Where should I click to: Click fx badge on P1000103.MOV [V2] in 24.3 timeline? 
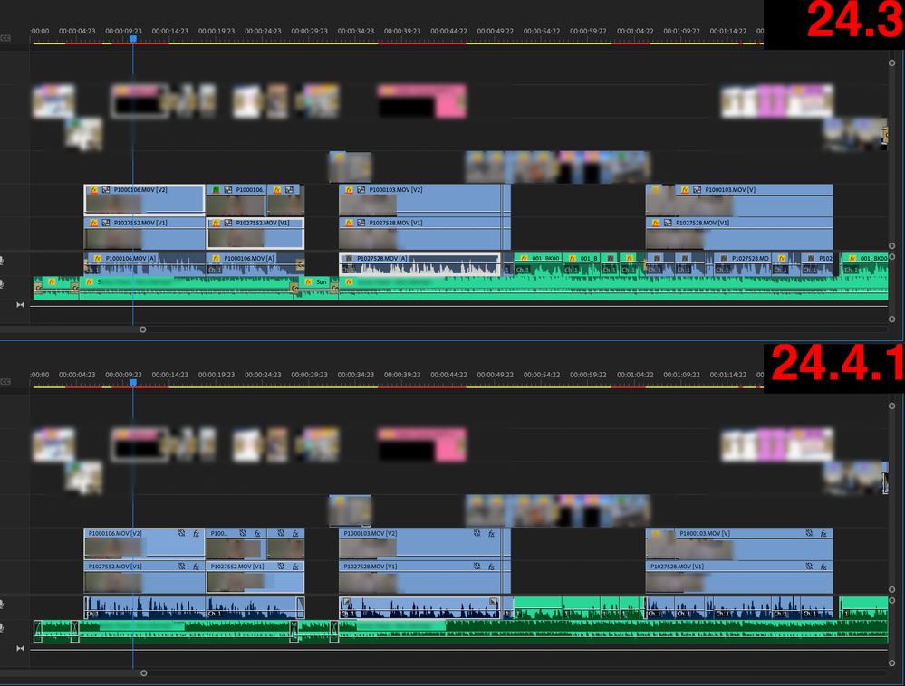coord(349,190)
